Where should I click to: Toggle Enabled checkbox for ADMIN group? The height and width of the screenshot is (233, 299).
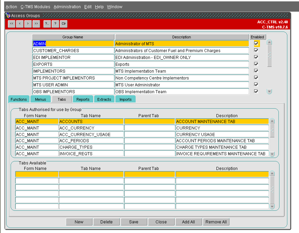pos(256,44)
